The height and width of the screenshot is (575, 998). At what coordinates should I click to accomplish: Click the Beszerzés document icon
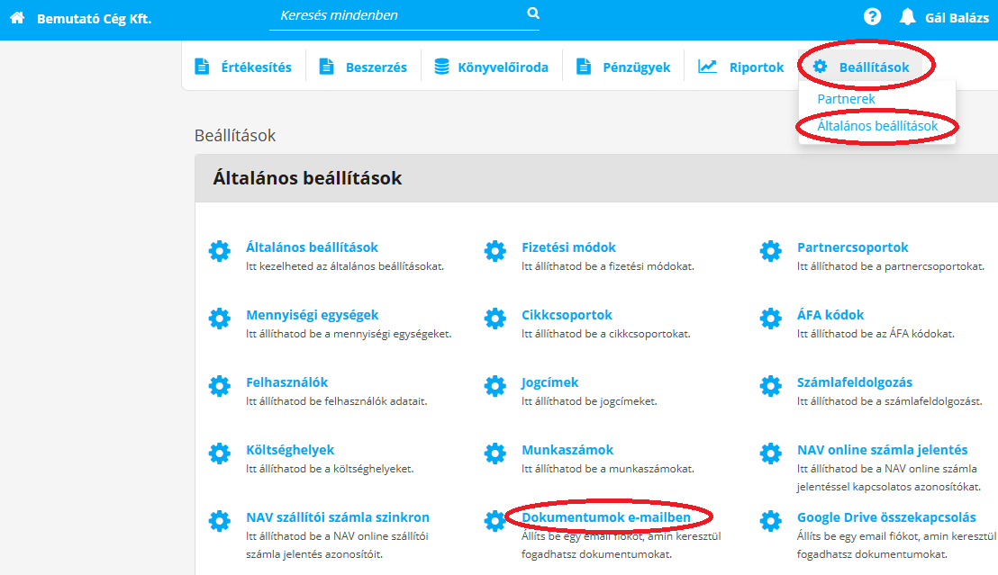point(327,67)
